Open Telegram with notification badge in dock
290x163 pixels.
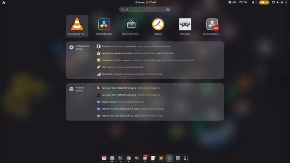click(x=145, y=158)
